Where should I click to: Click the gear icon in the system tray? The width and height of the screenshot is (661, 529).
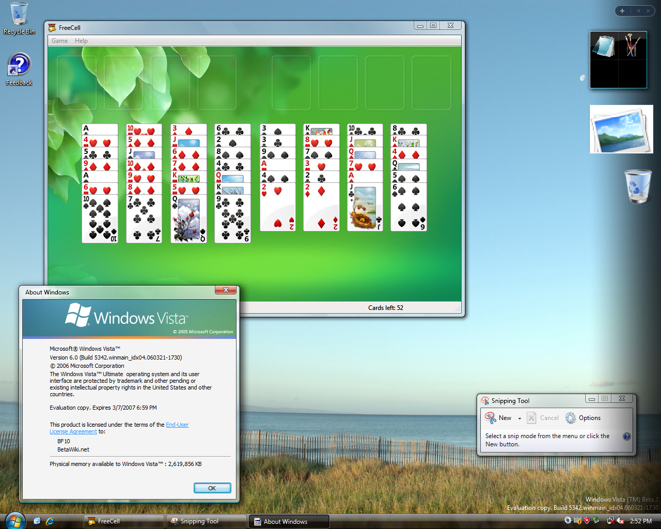568,521
